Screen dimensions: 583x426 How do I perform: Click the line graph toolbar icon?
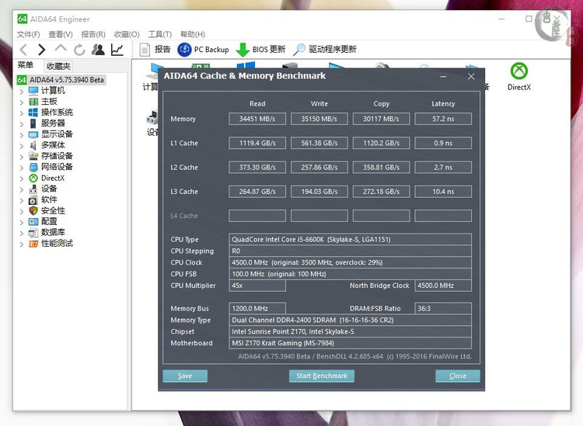point(117,50)
